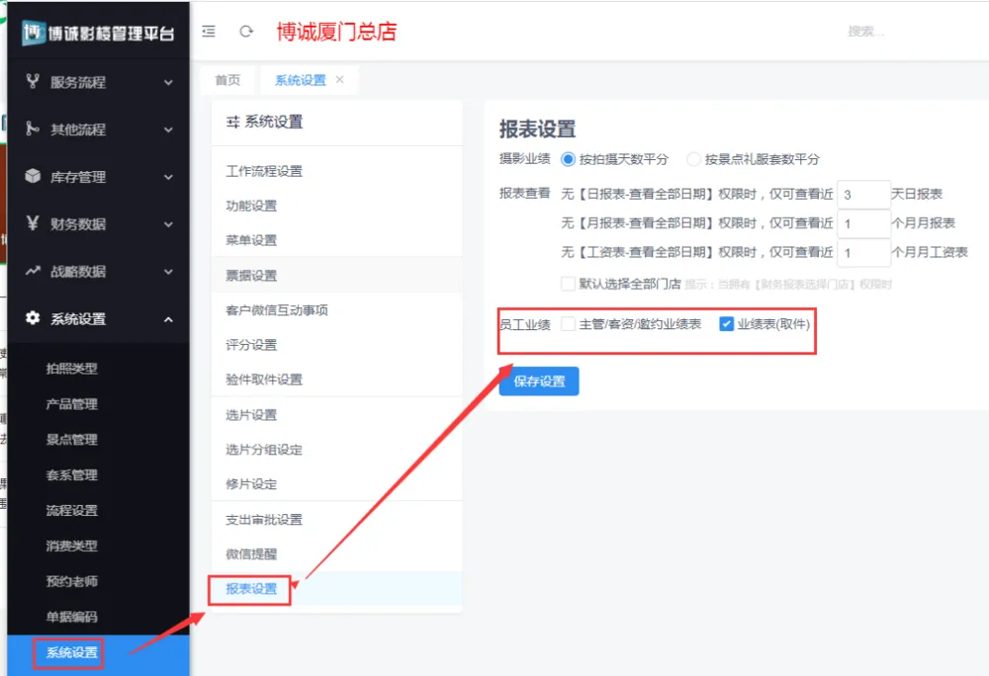Screen dimensions: 989x676
Task: Click the 其他流程 branch icon
Action: (x=33, y=129)
